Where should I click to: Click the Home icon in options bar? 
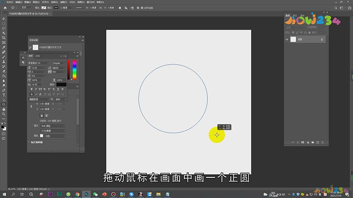[5, 8]
